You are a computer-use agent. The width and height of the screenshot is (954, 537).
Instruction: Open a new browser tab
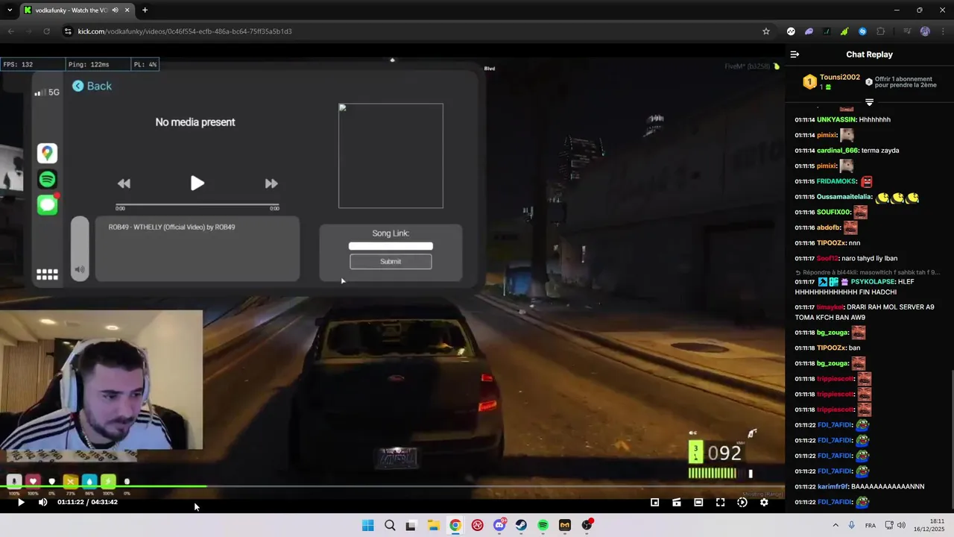[x=145, y=10]
